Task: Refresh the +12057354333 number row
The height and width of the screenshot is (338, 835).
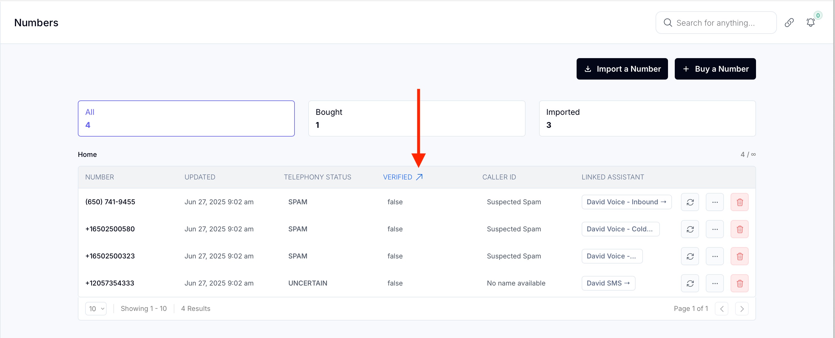Action: 690,284
